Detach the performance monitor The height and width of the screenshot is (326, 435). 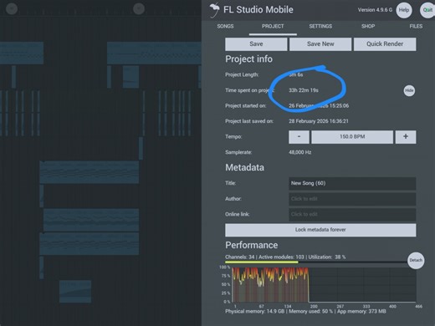point(416,260)
